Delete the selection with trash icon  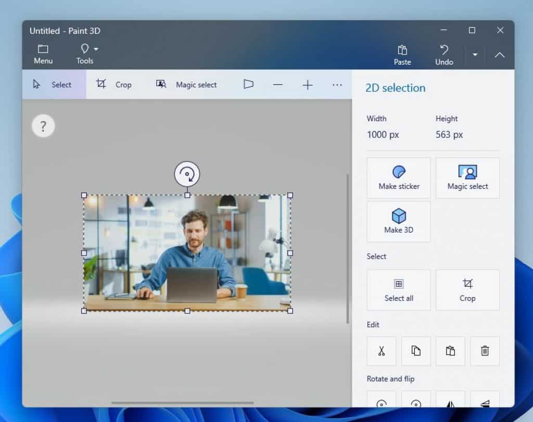pos(485,351)
